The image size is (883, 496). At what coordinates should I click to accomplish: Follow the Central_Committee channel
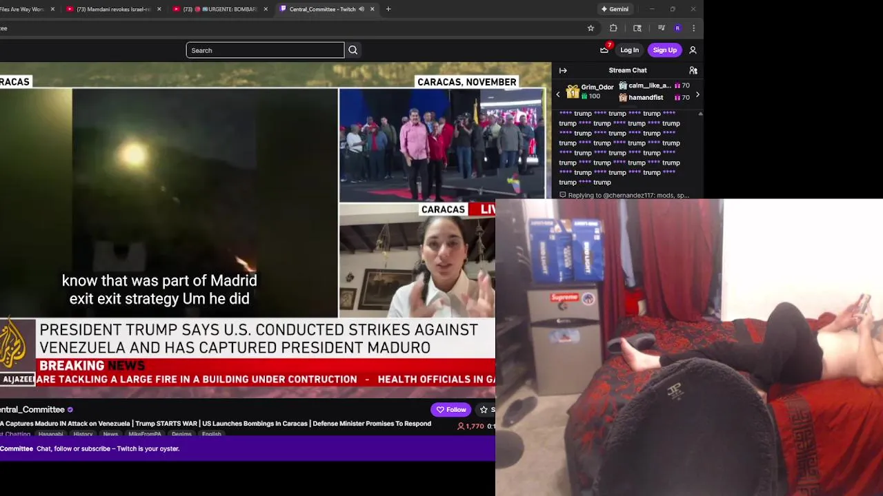451,409
